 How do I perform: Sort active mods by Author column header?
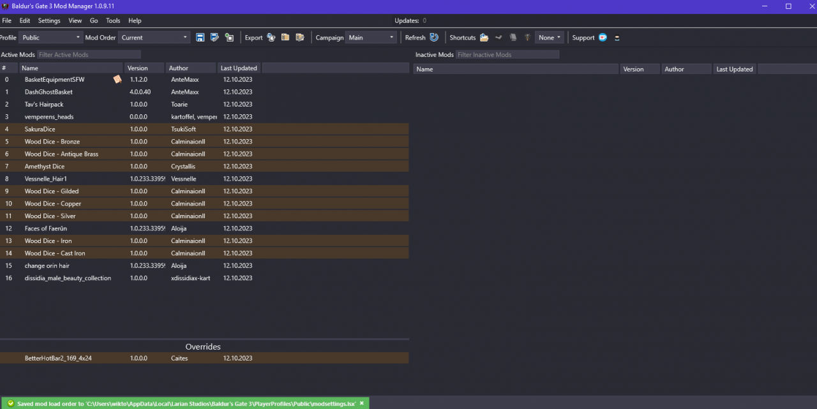tap(191, 68)
